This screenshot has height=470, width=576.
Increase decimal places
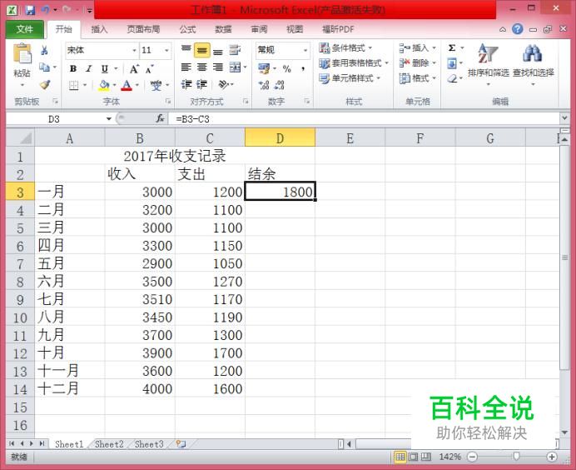click(264, 85)
